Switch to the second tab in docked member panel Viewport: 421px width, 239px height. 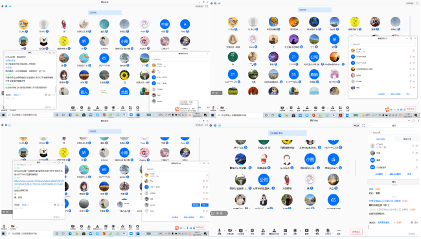click(x=407, y=139)
